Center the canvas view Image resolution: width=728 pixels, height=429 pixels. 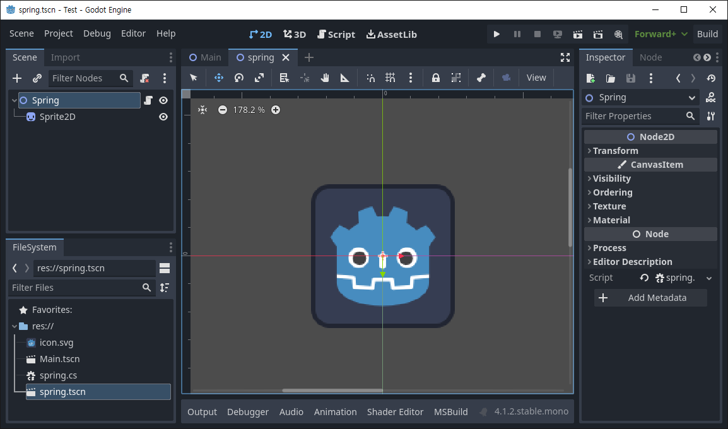click(203, 110)
